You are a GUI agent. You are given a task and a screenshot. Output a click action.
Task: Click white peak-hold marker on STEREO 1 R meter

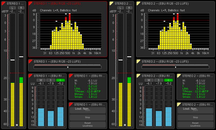pyautogui.click(x=21, y=57)
